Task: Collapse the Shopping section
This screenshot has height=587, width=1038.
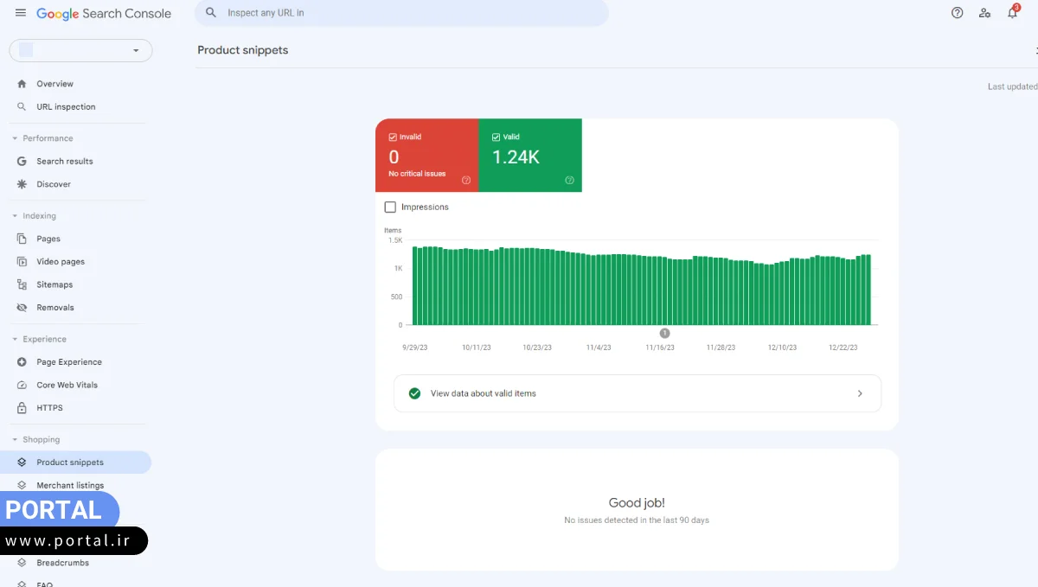Action: click(x=15, y=440)
